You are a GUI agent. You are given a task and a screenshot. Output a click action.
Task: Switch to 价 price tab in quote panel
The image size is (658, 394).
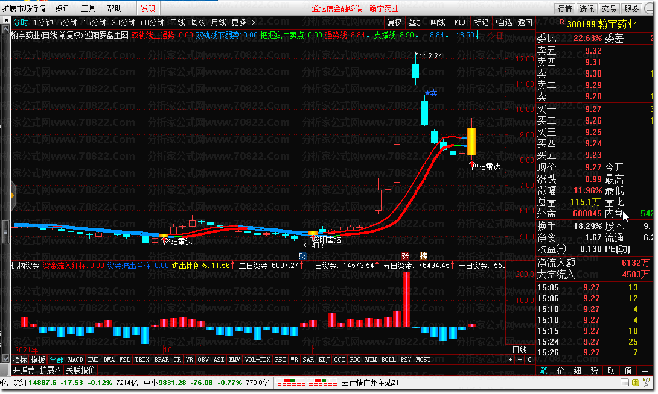pyautogui.click(x=561, y=371)
